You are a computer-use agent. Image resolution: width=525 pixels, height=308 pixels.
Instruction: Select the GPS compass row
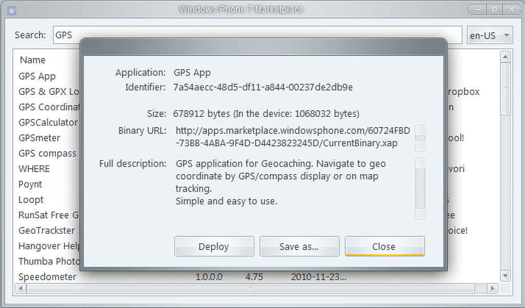point(48,153)
